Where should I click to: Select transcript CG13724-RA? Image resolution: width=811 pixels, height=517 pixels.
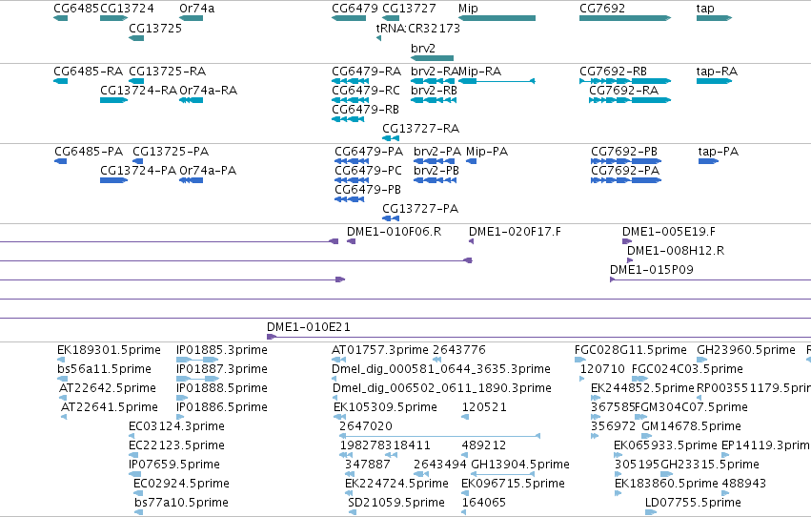coord(113,100)
